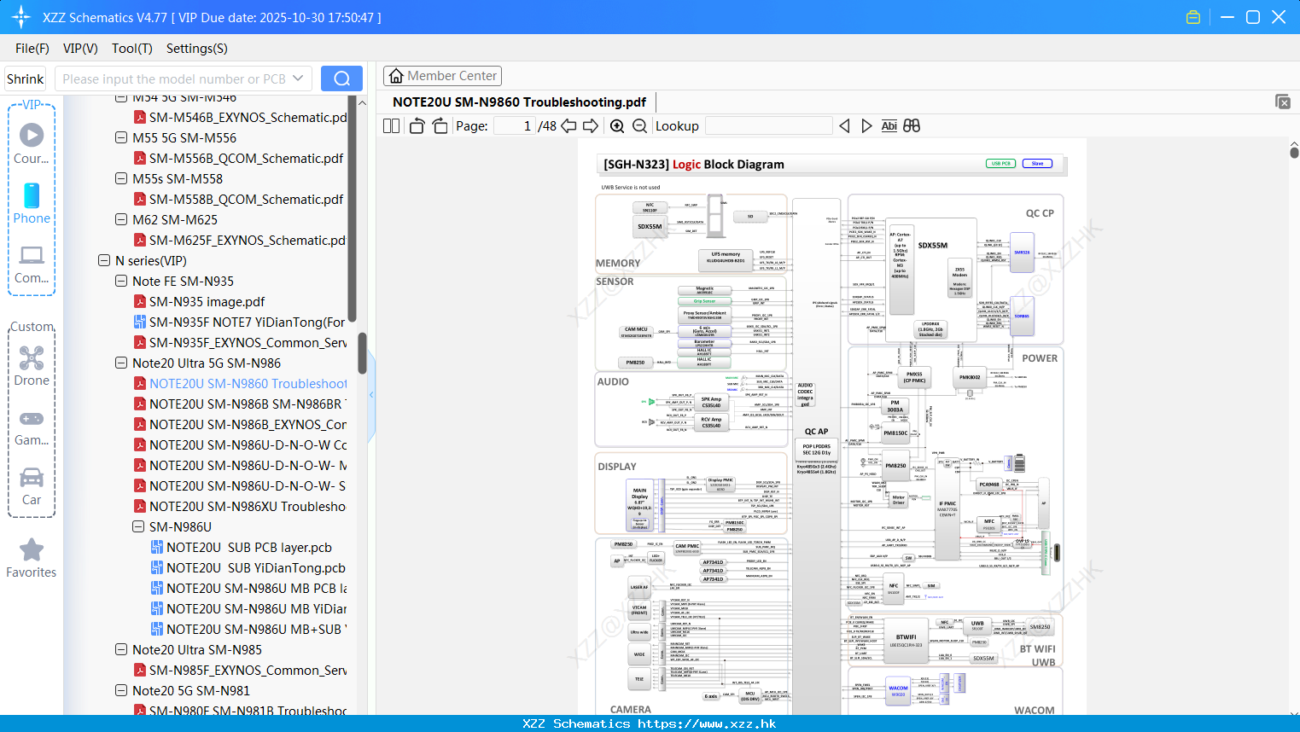Screen dimensions: 1300x732
Task: Click the blue search magnifier button
Action: 341,78
